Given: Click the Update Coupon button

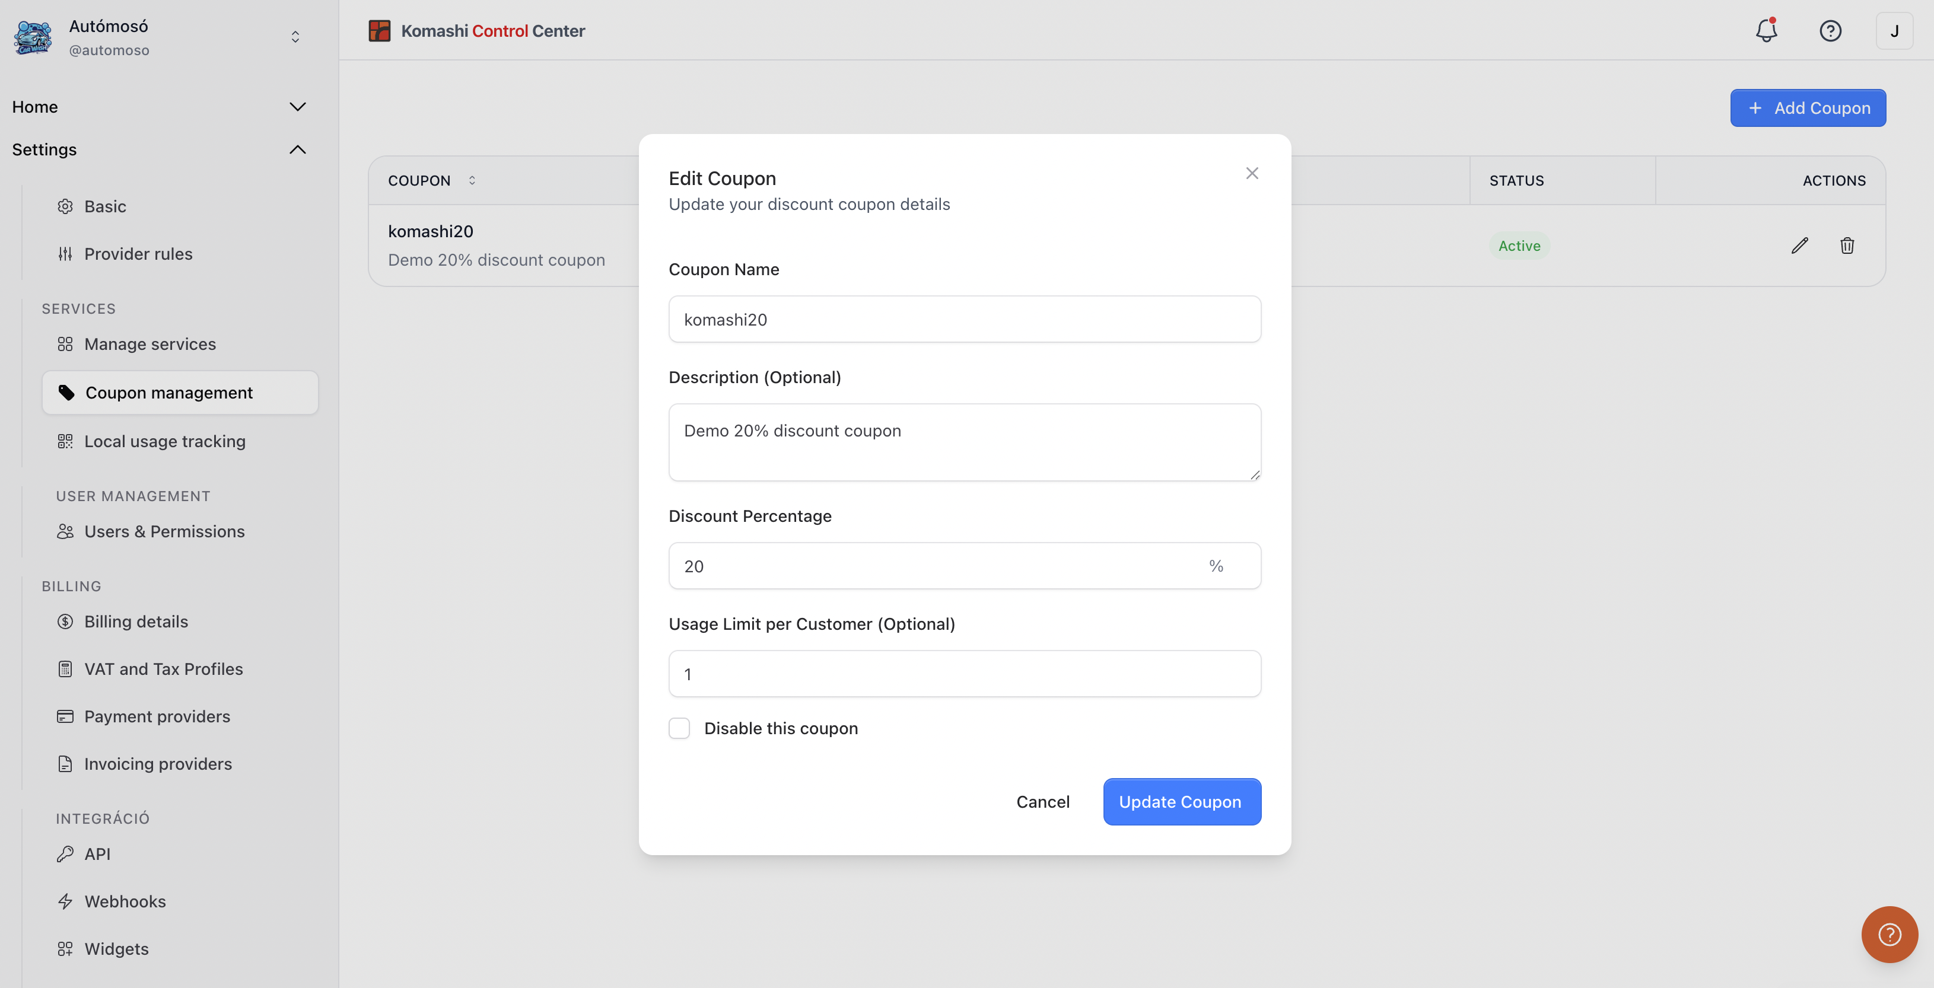Looking at the screenshot, I should 1182,802.
